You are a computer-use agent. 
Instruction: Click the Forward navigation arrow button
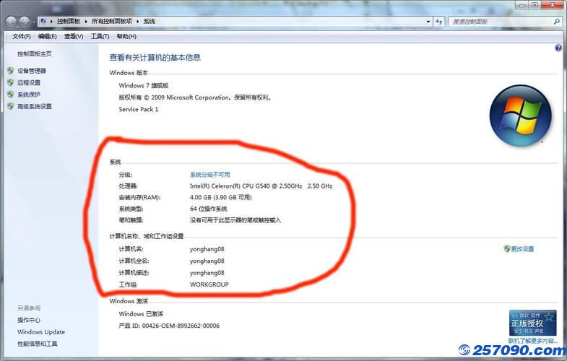25,22
